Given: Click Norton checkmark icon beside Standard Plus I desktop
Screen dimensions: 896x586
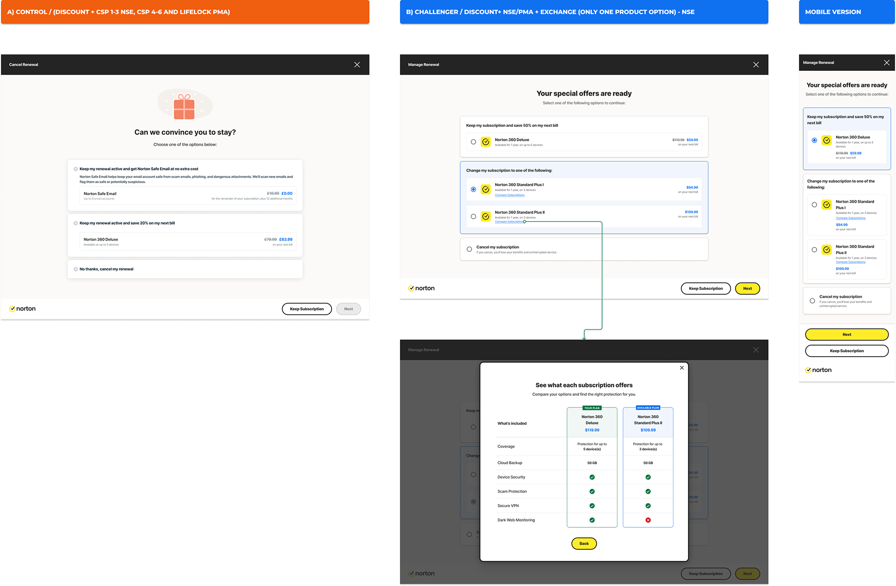Looking at the screenshot, I should click(486, 189).
